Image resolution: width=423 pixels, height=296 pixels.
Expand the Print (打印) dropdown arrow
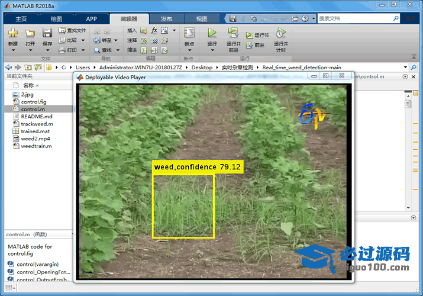(x=83, y=50)
